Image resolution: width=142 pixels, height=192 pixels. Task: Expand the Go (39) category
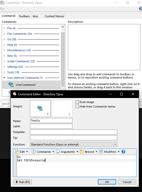click(x=4, y=39)
